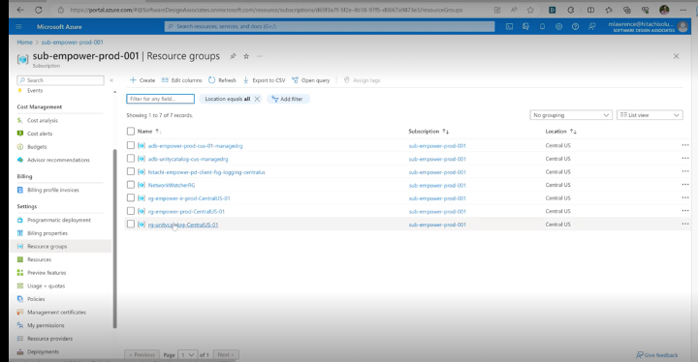Viewport: 698px width, 362px height.
Task: Check hitachi-empower-pd-client-fsg-logging row
Action: point(131,171)
